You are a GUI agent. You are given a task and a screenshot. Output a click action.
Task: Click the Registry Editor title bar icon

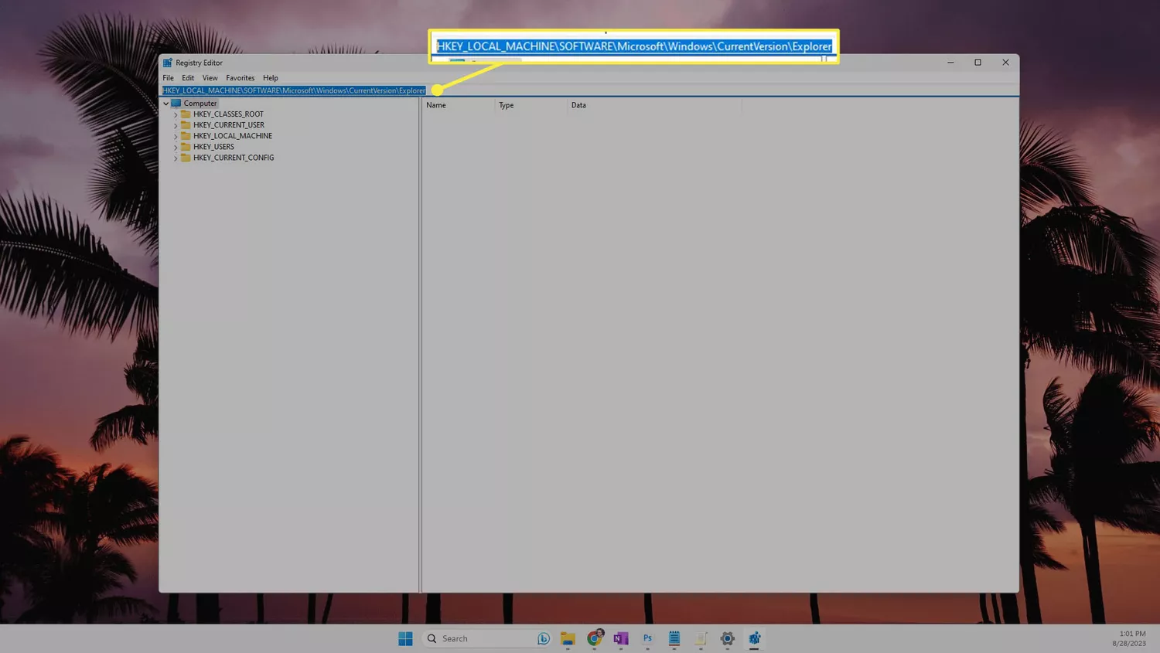point(168,63)
